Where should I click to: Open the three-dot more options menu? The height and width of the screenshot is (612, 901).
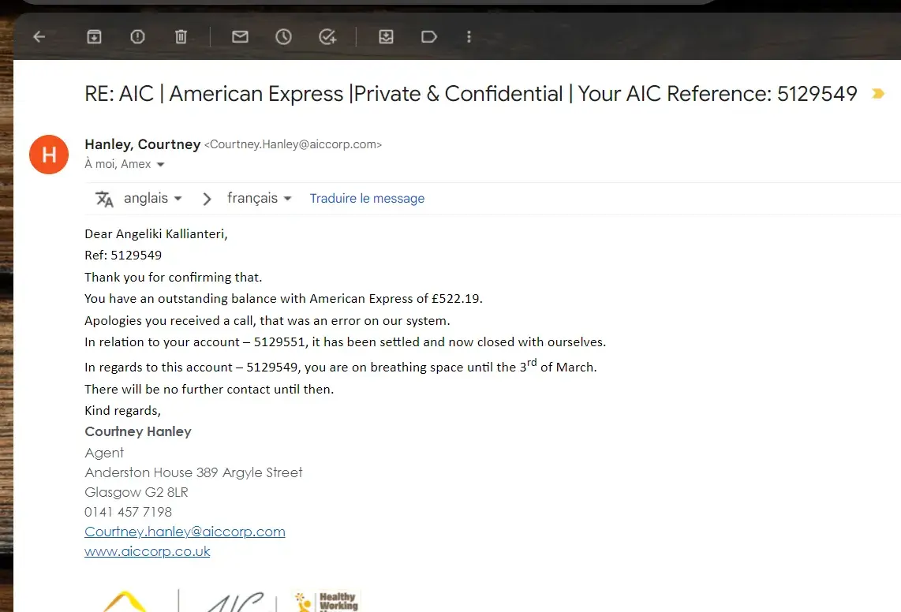tap(469, 36)
